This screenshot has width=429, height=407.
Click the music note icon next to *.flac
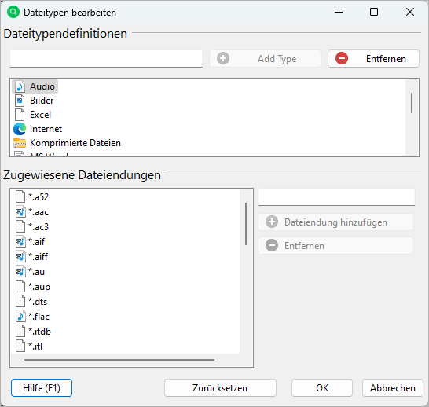[x=20, y=317]
